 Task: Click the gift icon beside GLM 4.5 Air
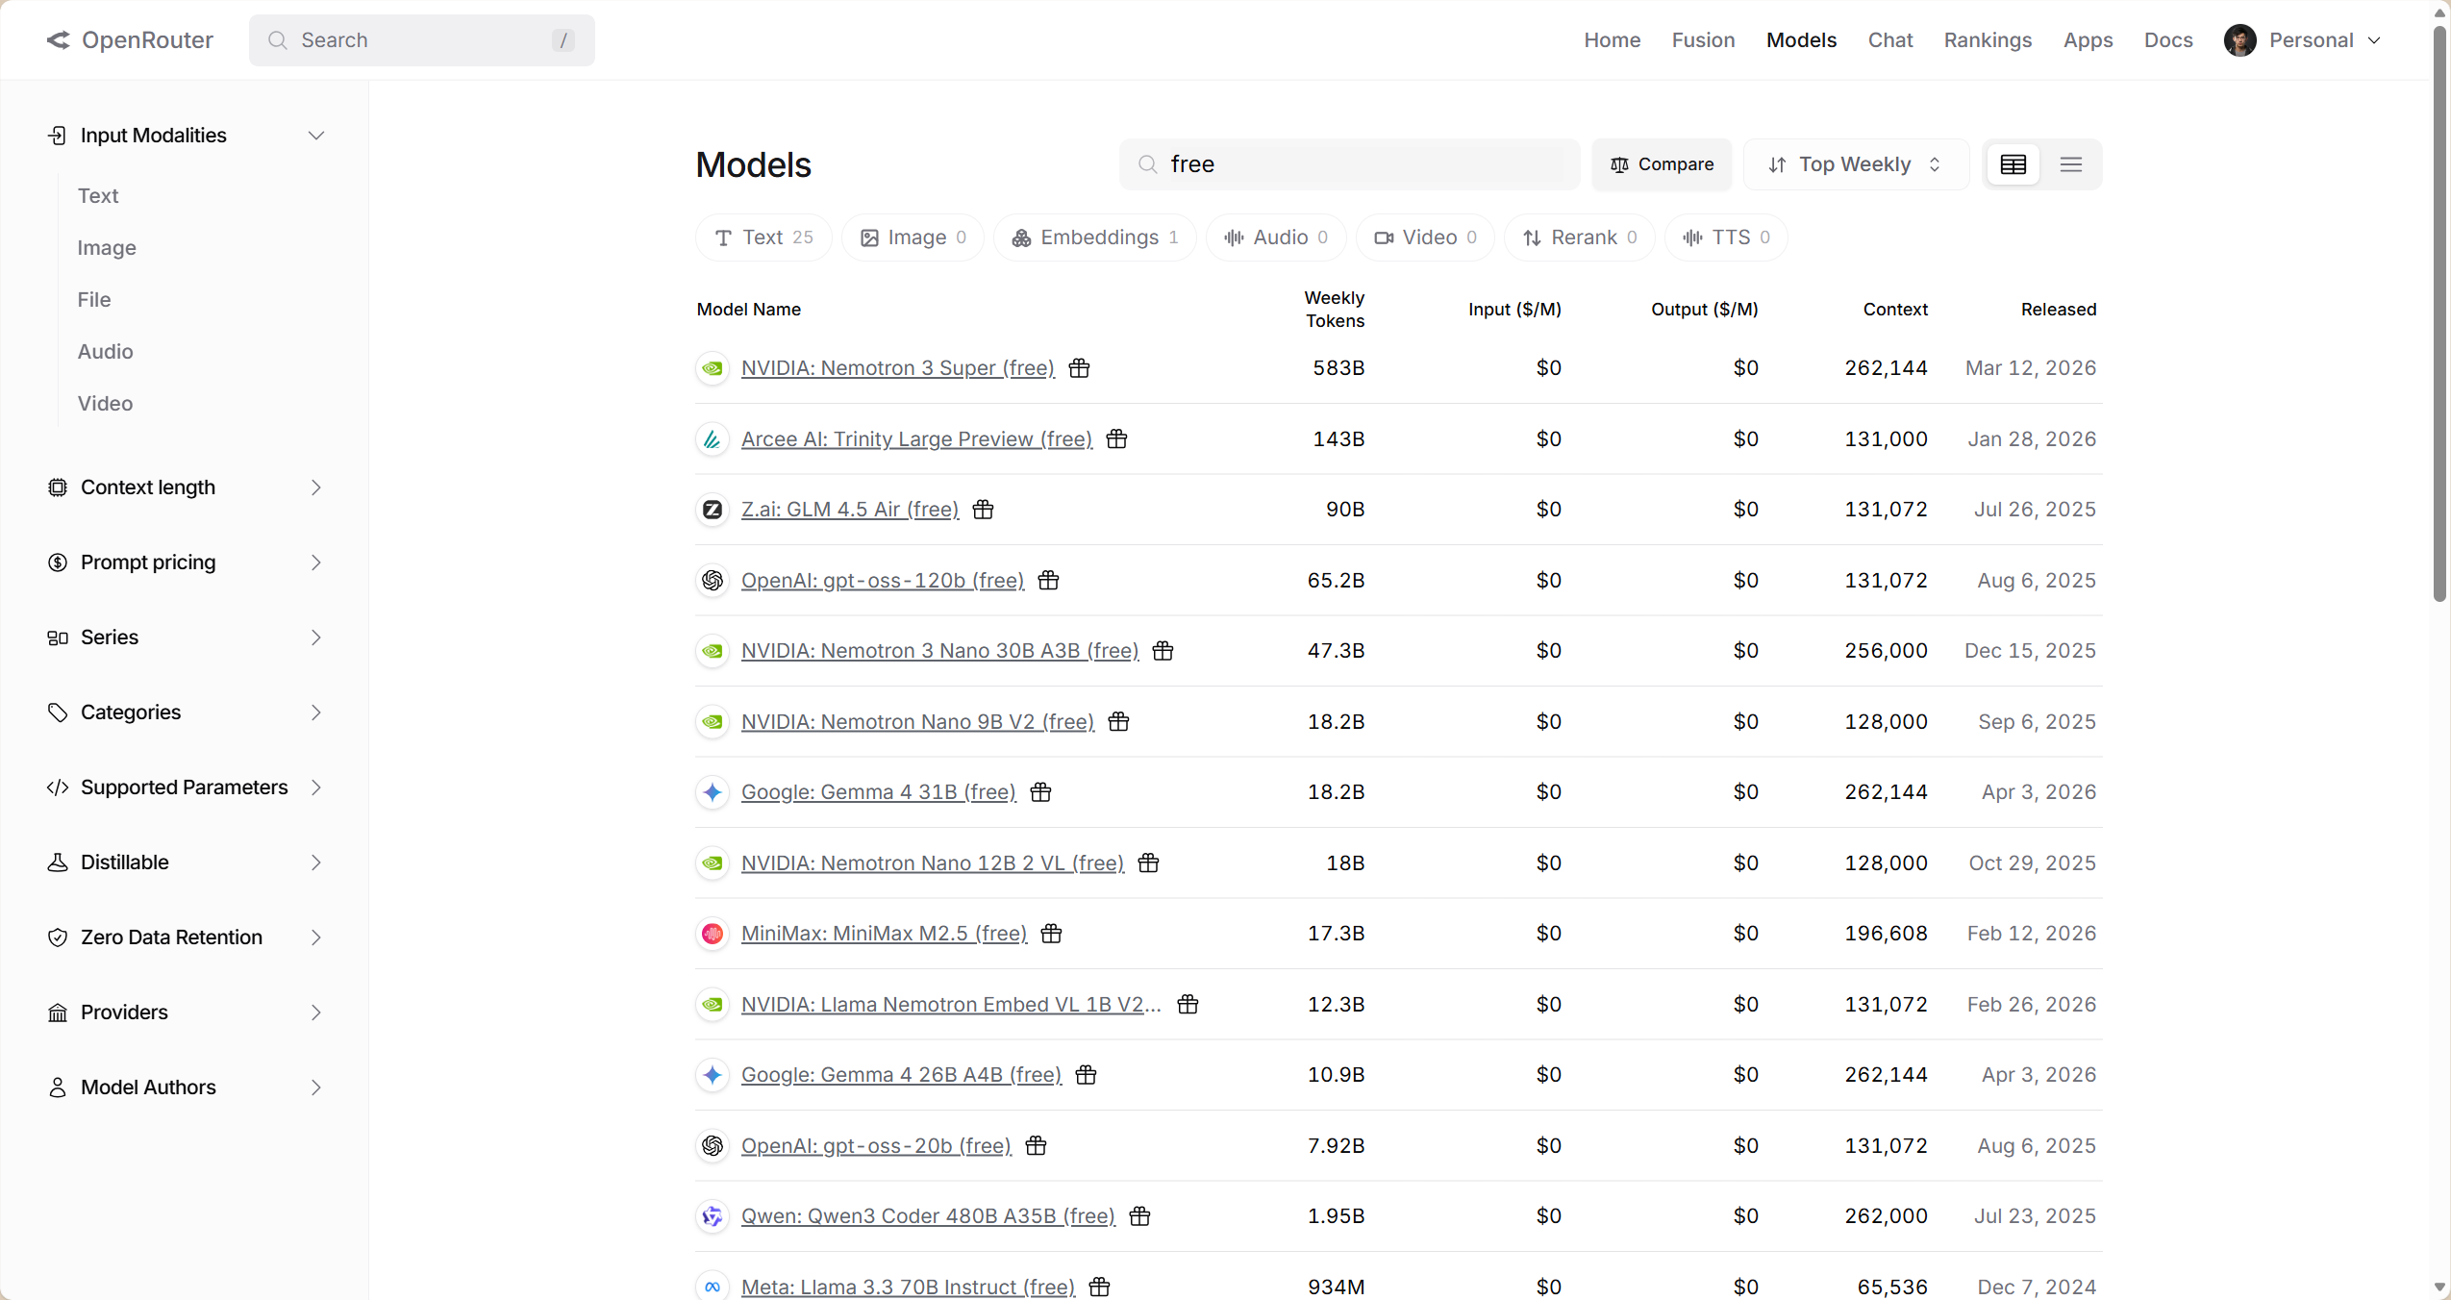tap(983, 510)
